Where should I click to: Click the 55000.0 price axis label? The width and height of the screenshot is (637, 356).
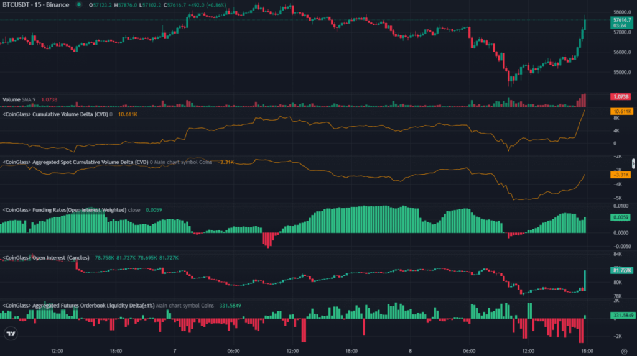[622, 72]
